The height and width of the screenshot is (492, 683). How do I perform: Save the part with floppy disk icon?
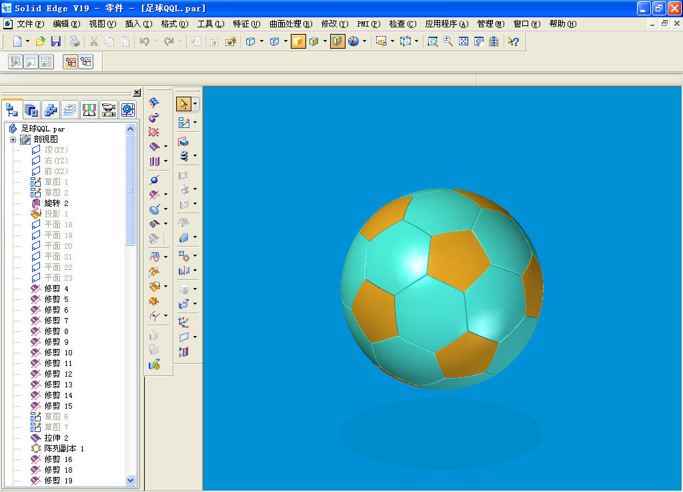[x=56, y=41]
